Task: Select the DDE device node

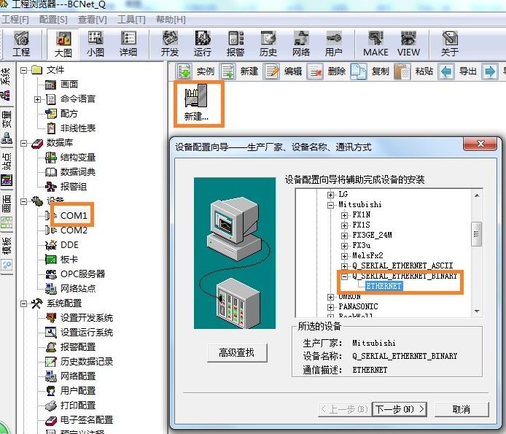Action: click(x=69, y=245)
